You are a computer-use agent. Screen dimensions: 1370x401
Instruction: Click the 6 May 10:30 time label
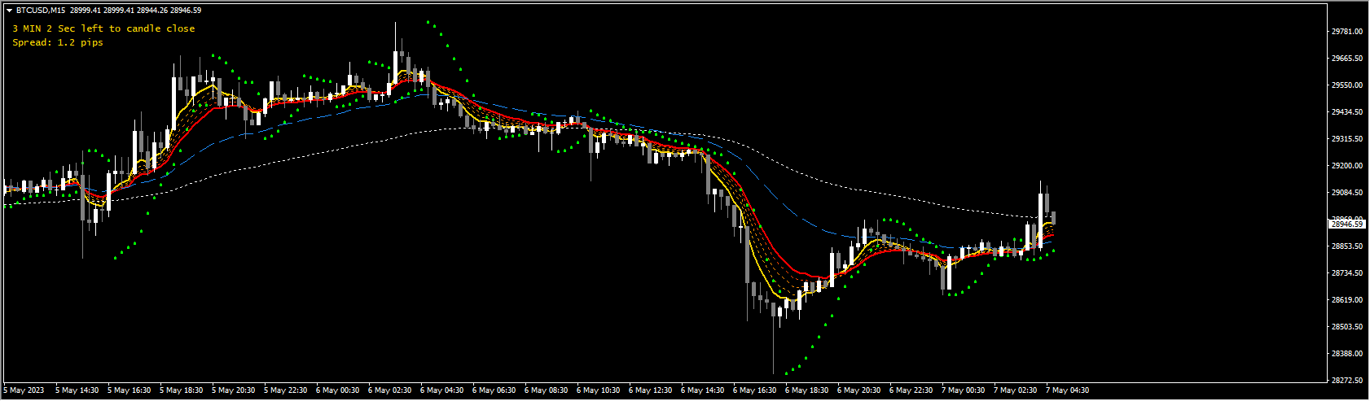point(599,390)
